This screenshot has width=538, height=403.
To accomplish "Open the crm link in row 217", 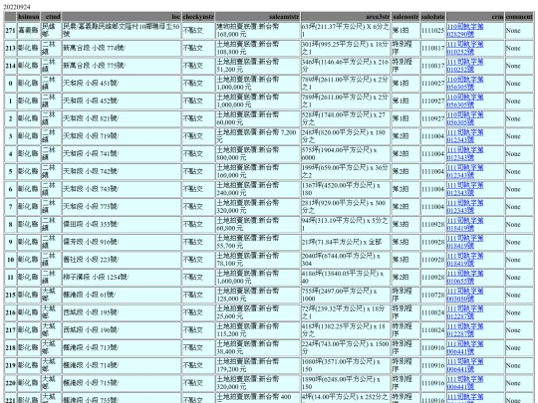I will (x=465, y=330).
